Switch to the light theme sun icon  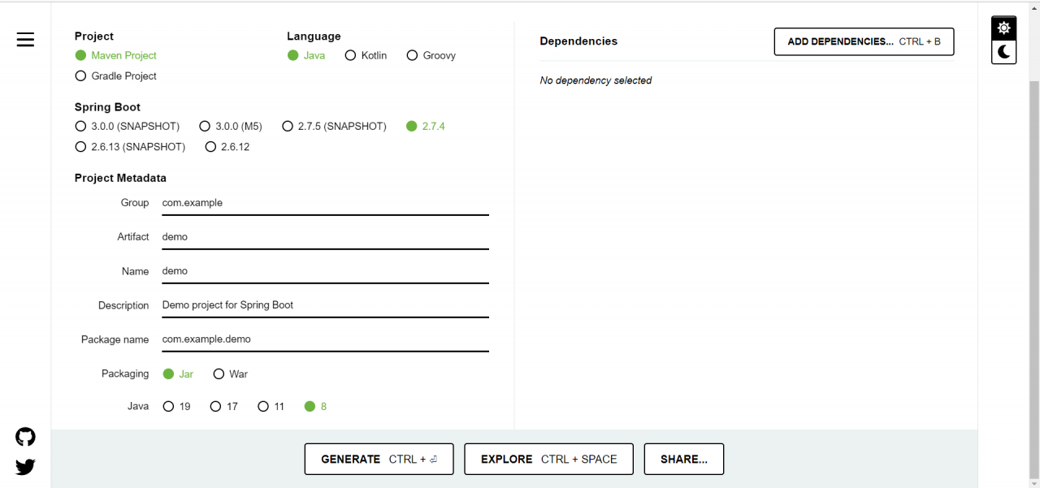click(x=1004, y=28)
